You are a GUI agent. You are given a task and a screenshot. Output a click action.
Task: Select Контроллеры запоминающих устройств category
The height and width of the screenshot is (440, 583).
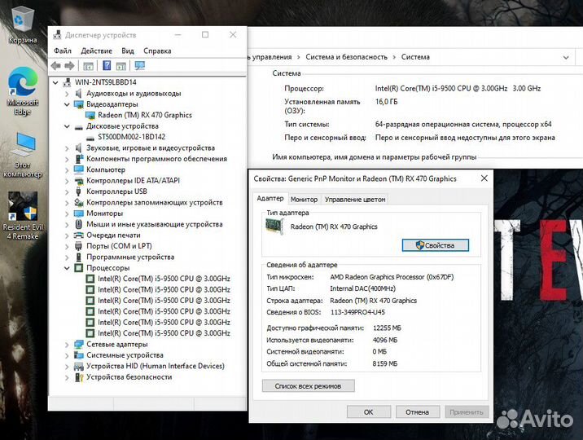point(155,203)
